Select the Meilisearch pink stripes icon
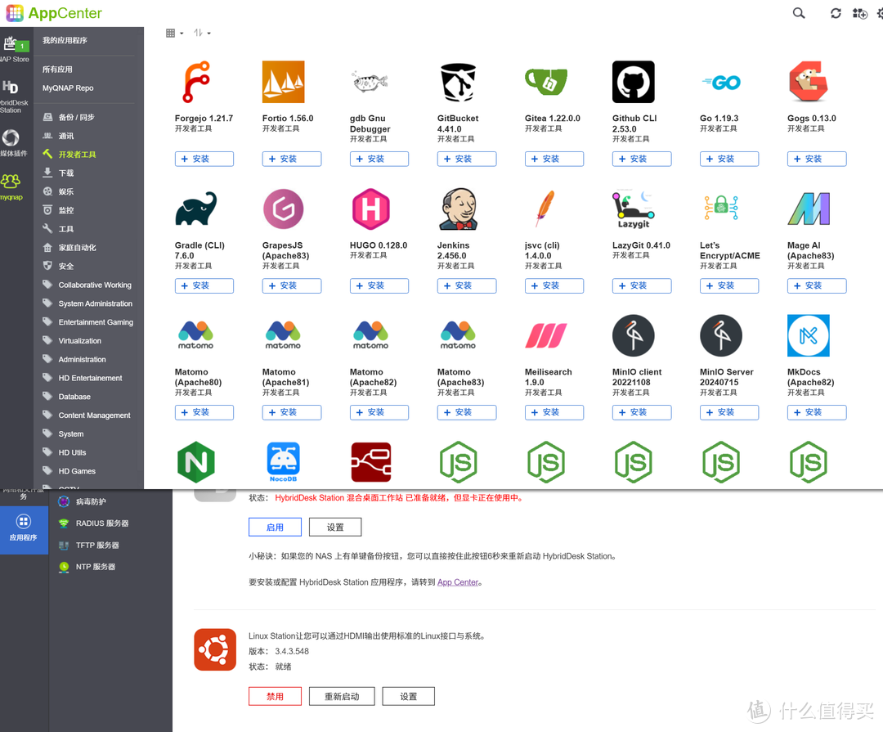The width and height of the screenshot is (883, 732). [545, 336]
